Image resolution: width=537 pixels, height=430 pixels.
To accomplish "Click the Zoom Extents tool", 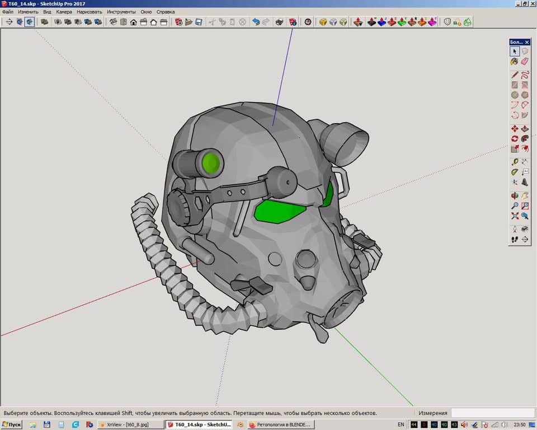I will [515, 216].
